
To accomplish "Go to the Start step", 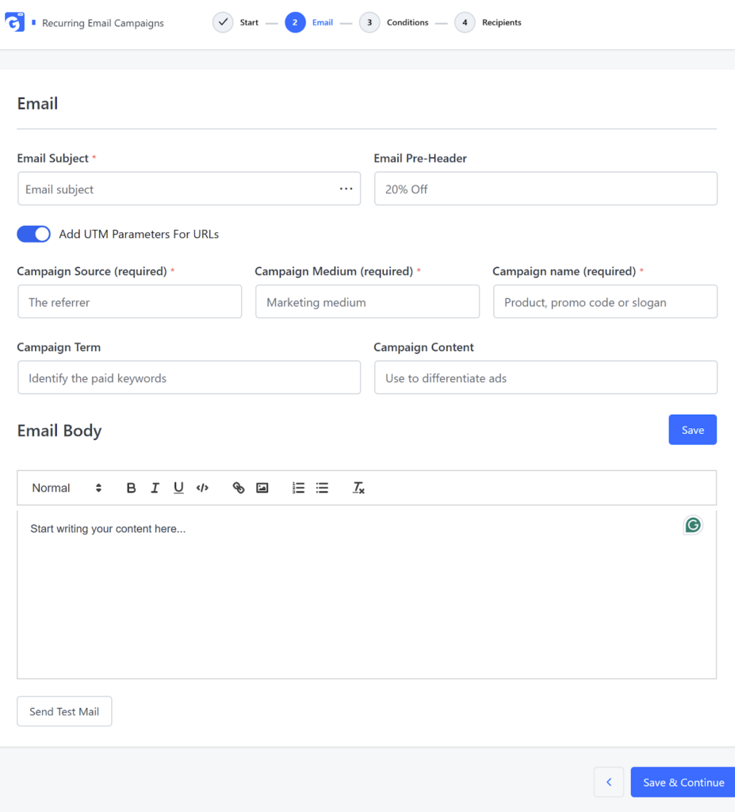I will (x=249, y=22).
